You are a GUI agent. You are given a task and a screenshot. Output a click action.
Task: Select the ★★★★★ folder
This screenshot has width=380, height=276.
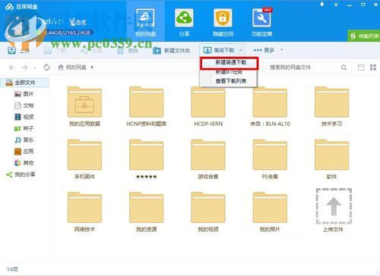coord(147,159)
